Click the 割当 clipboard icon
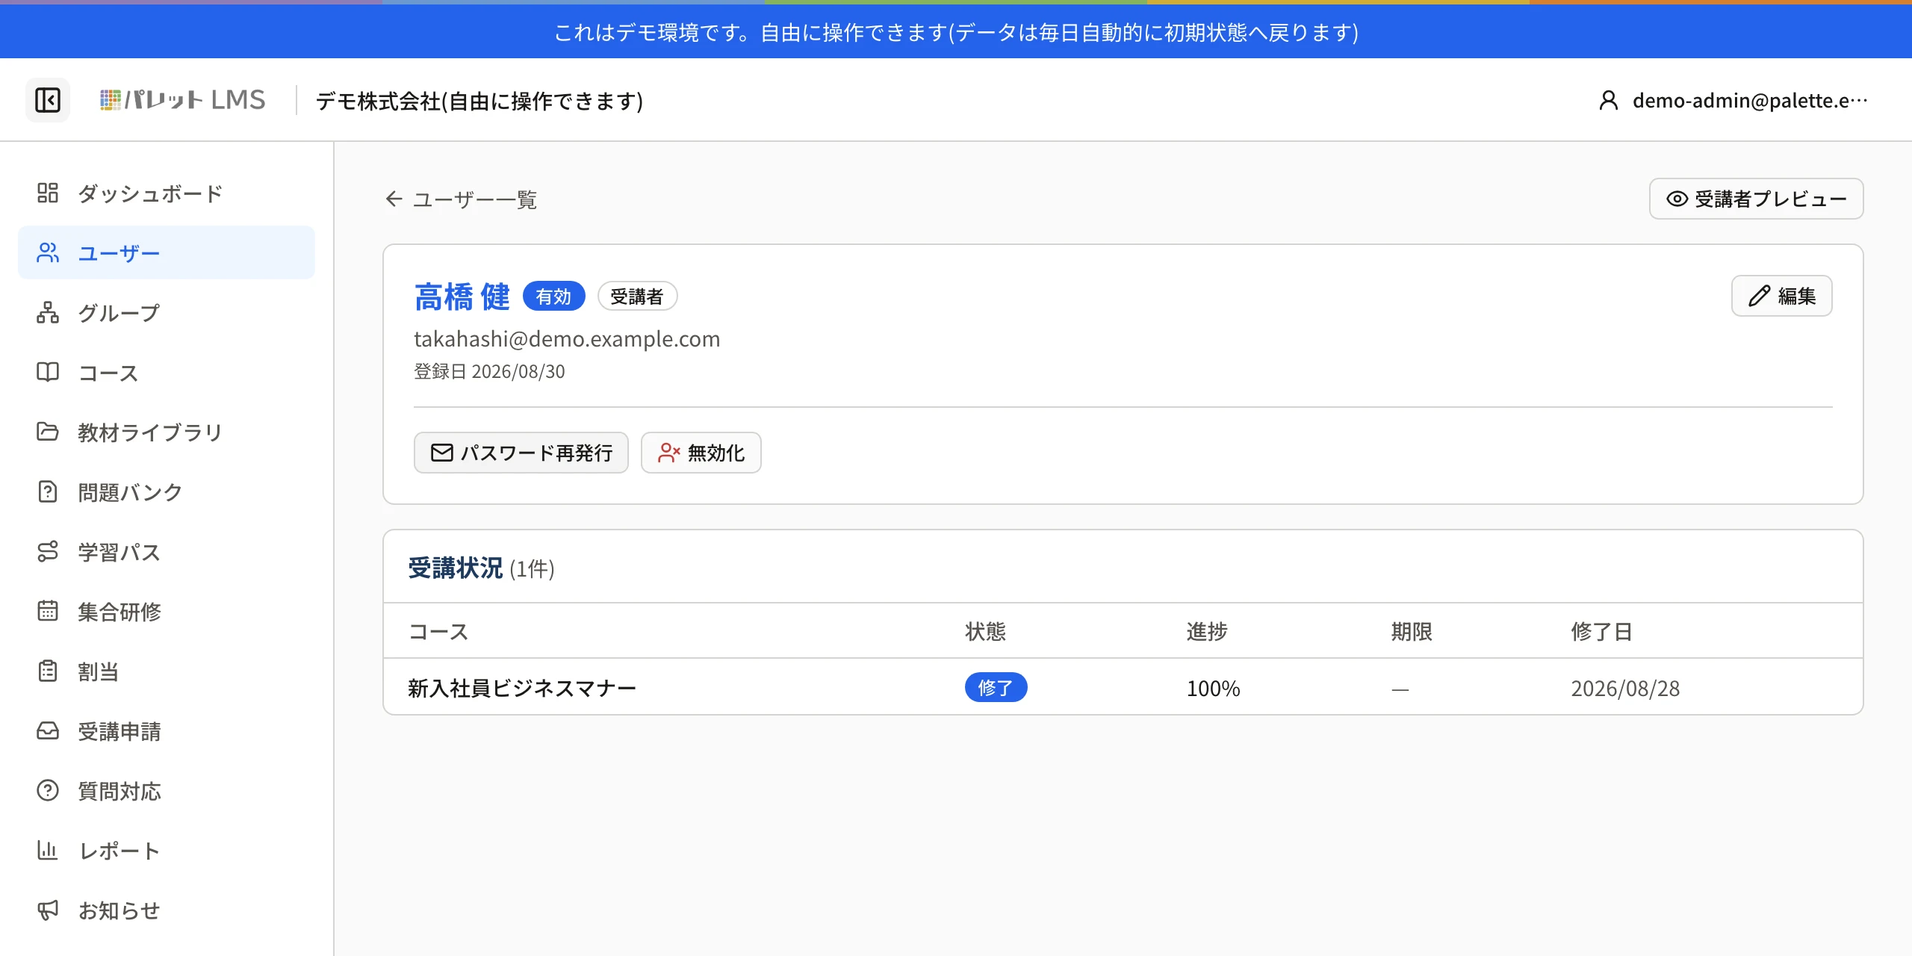This screenshot has height=956, width=1912. click(x=48, y=671)
